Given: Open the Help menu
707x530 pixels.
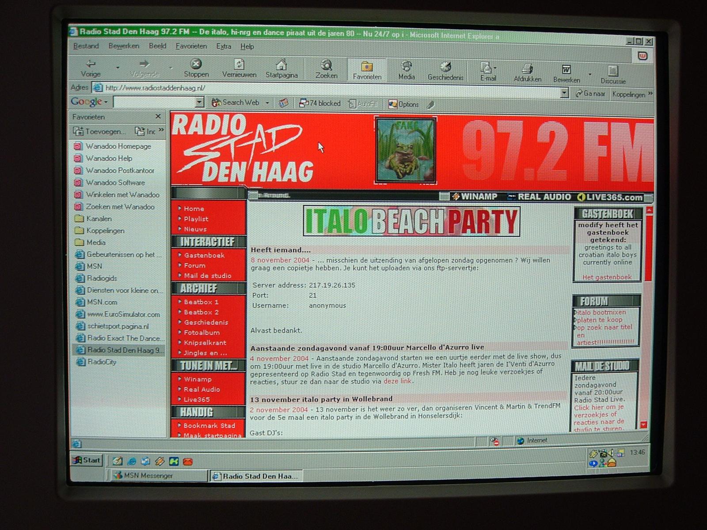Looking at the screenshot, I should pos(247,47).
